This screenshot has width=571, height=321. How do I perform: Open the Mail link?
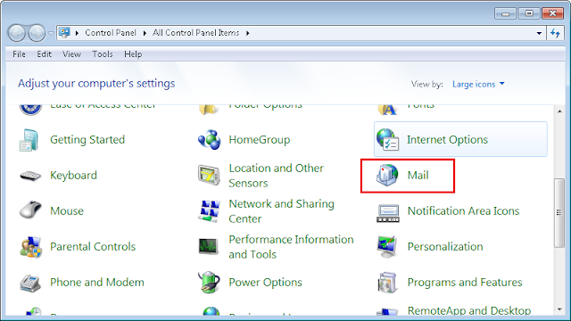[x=418, y=176]
